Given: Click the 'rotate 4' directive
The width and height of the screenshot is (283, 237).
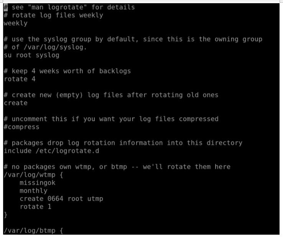Looking at the screenshot, I should 20,79.
